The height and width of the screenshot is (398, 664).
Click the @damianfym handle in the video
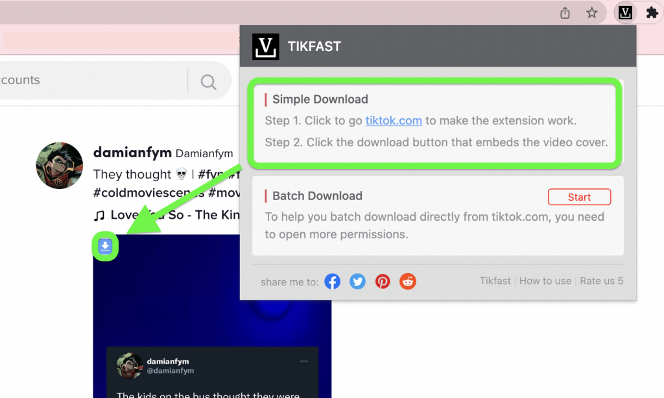point(171,371)
